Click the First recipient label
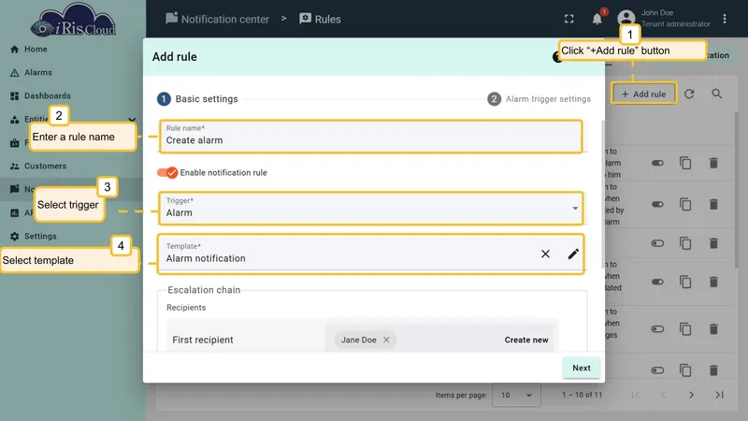This screenshot has width=748, height=421. pyautogui.click(x=203, y=340)
